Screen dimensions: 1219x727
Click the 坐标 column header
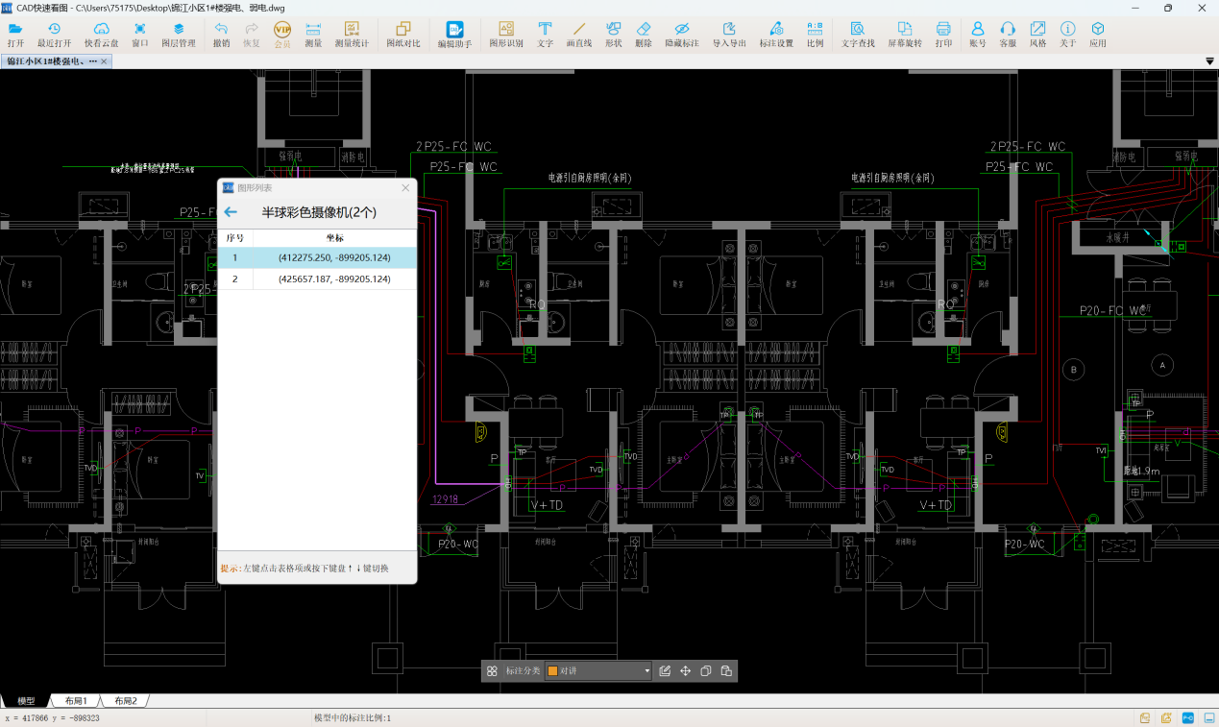point(334,237)
